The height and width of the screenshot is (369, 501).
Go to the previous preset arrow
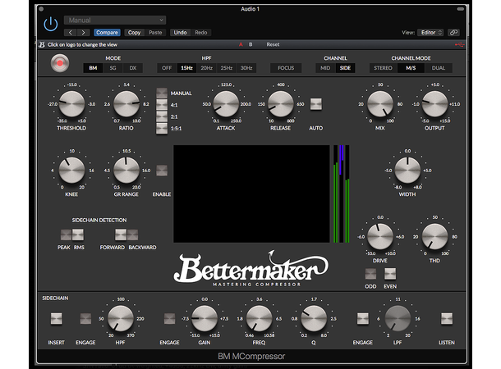click(71, 33)
